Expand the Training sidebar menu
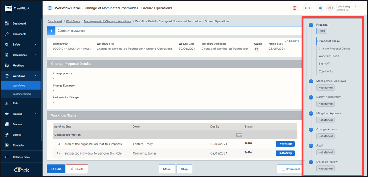This screenshot has width=368, height=177. pyautogui.click(x=36, y=114)
